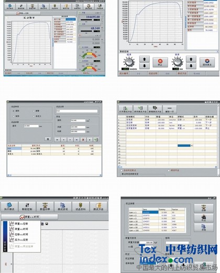Image resolution: width=220 pixels, height=273 pixels.
Task: Click the 保存测试方法 save method icon
Action: pyautogui.click(x=140, y=109)
